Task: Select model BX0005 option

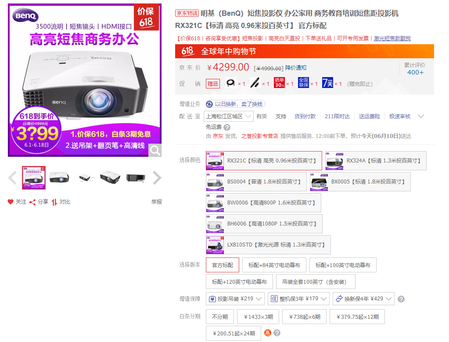Action: pyautogui.click(x=360, y=182)
